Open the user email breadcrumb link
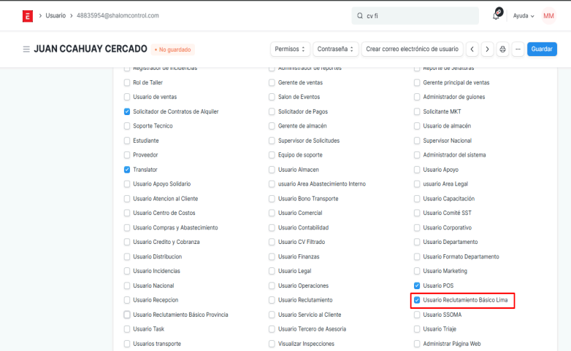This screenshot has width=571, height=351. (x=118, y=15)
